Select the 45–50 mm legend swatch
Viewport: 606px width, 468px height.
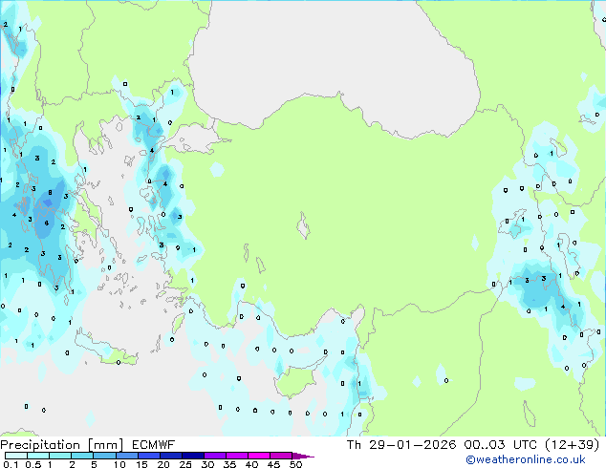[x=281, y=456]
